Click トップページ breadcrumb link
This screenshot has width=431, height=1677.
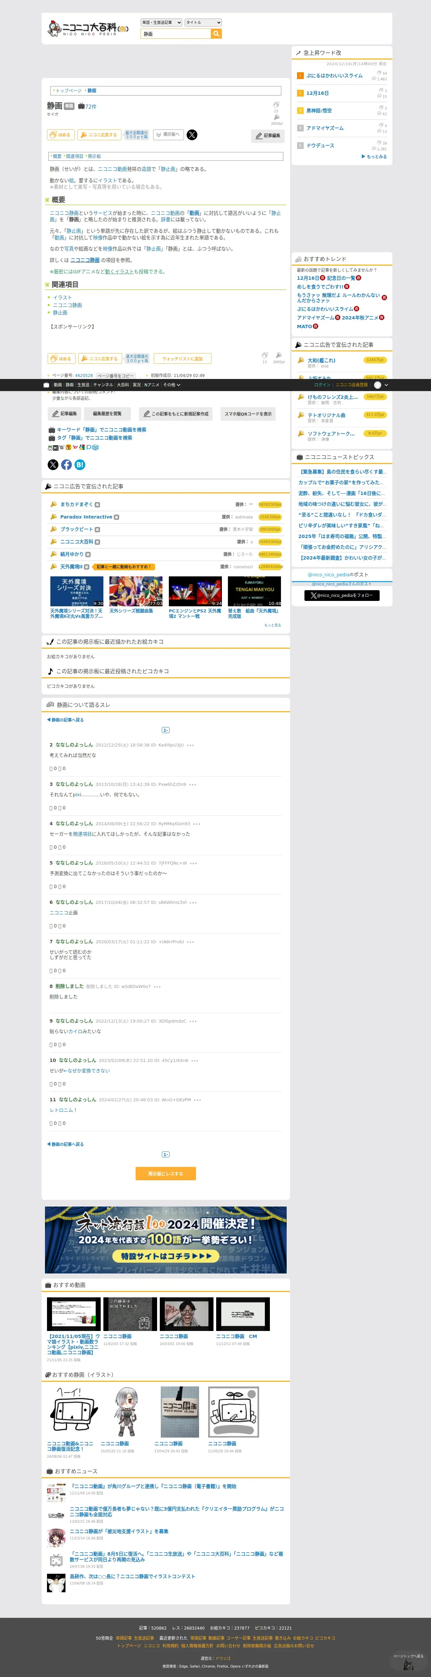[68, 90]
